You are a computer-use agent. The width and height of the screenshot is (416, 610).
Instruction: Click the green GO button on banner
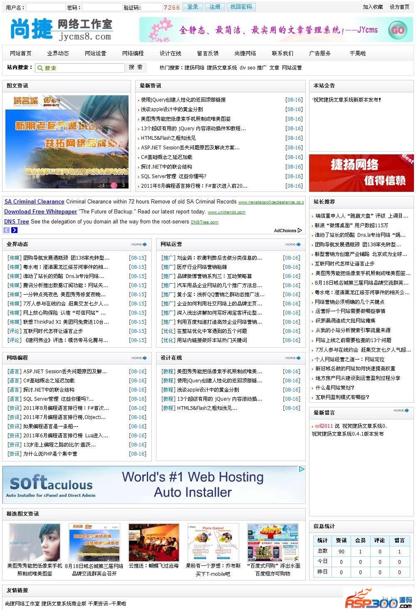[x=398, y=30]
